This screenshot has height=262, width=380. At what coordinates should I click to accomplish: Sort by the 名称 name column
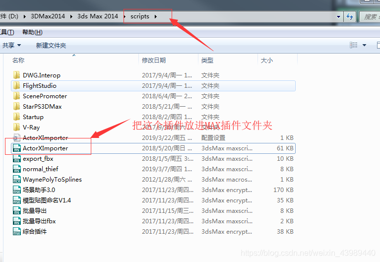point(18,60)
